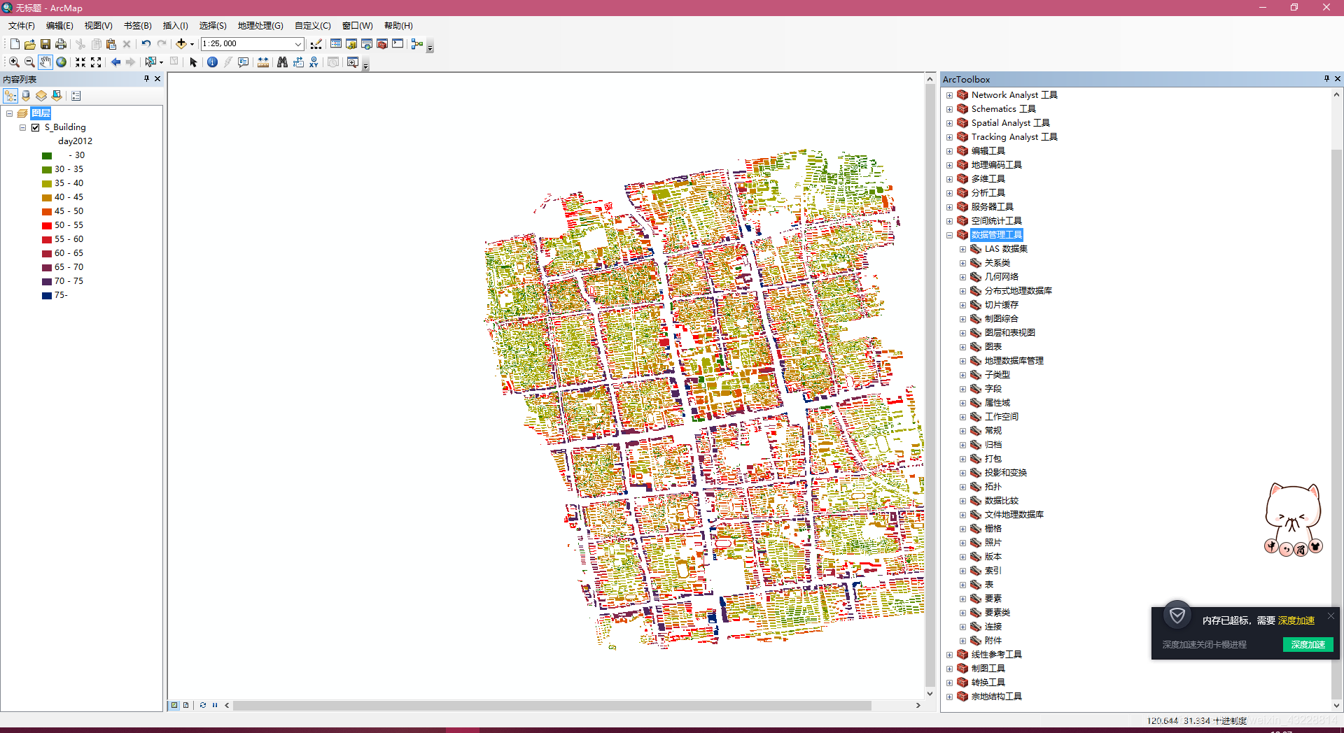Open the Find binoculars tool
The image size is (1344, 733).
[282, 62]
